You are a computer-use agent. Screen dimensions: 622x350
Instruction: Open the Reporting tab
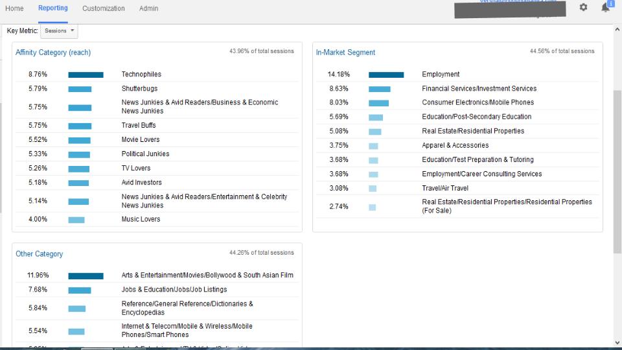point(52,8)
